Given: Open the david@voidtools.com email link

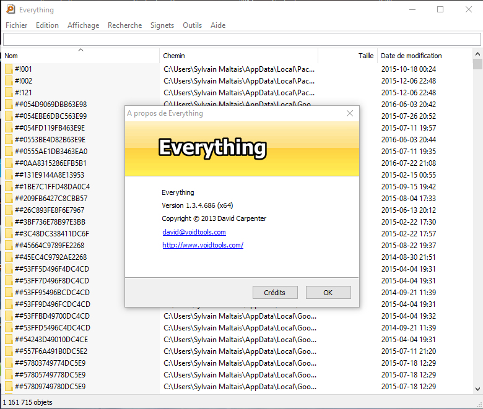Looking at the screenshot, I should (194, 232).
